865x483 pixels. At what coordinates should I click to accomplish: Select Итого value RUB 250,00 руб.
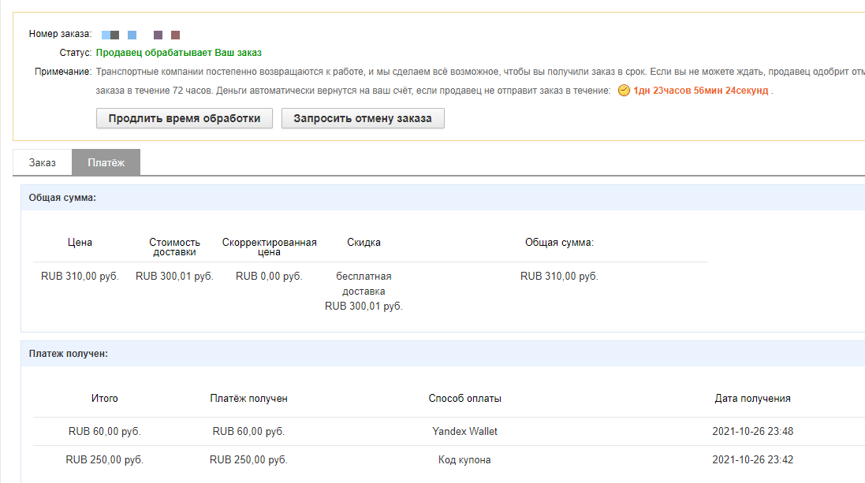pyautogui.click(x=105, y=460)
